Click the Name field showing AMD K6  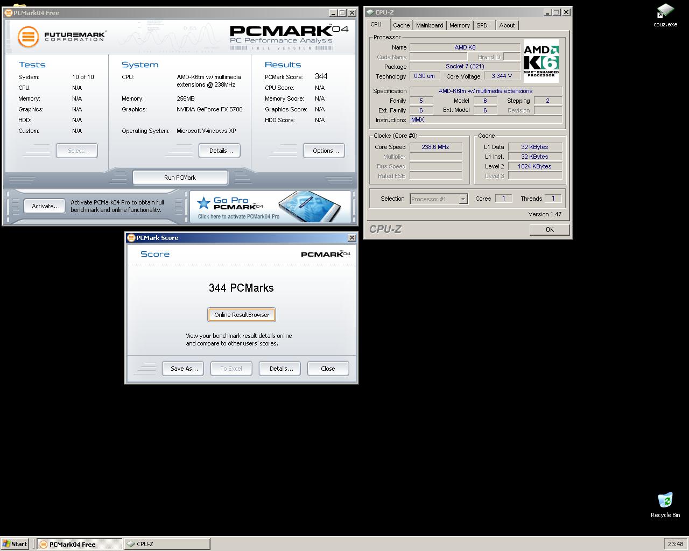(x=465, y=47)
